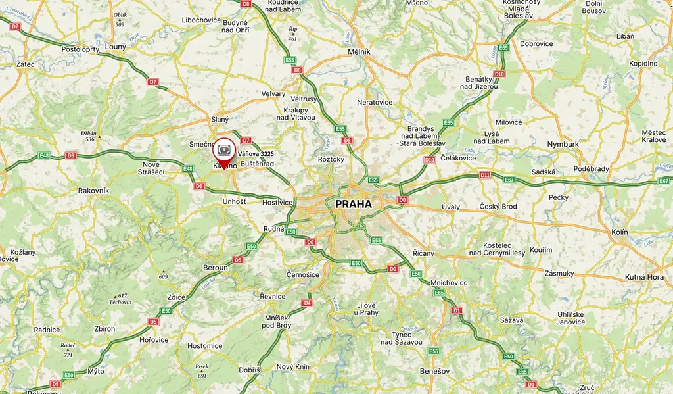
Task: Click the Slaný town label
Action: coord(220,120)
